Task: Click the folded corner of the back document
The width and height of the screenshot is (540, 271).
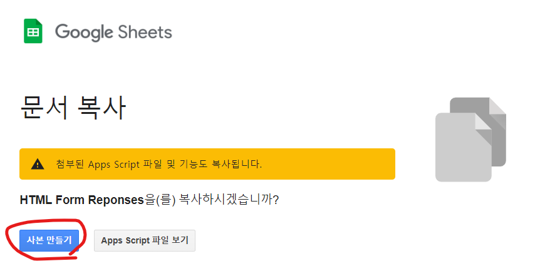Action: click(x=497, y=106)
